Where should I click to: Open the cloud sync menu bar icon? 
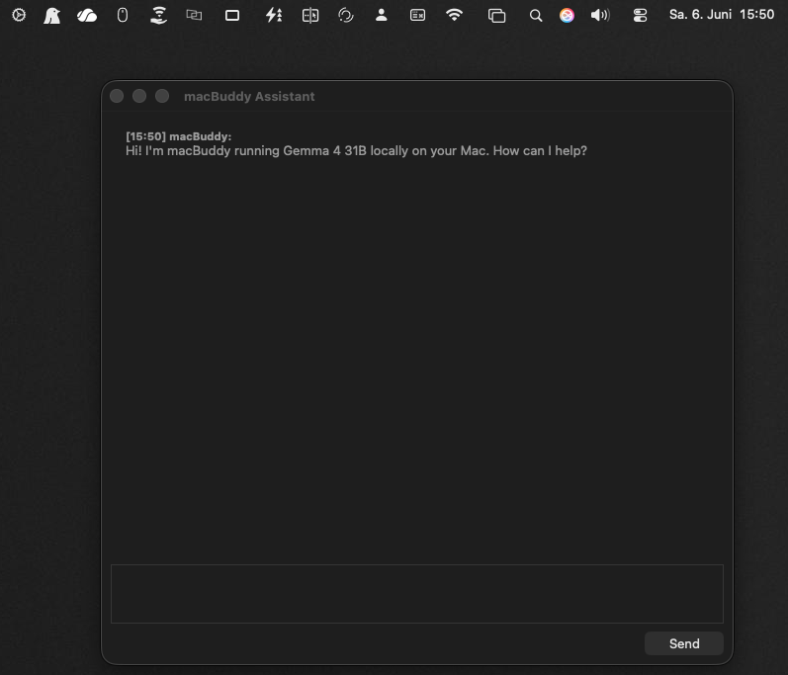[87, 16]
